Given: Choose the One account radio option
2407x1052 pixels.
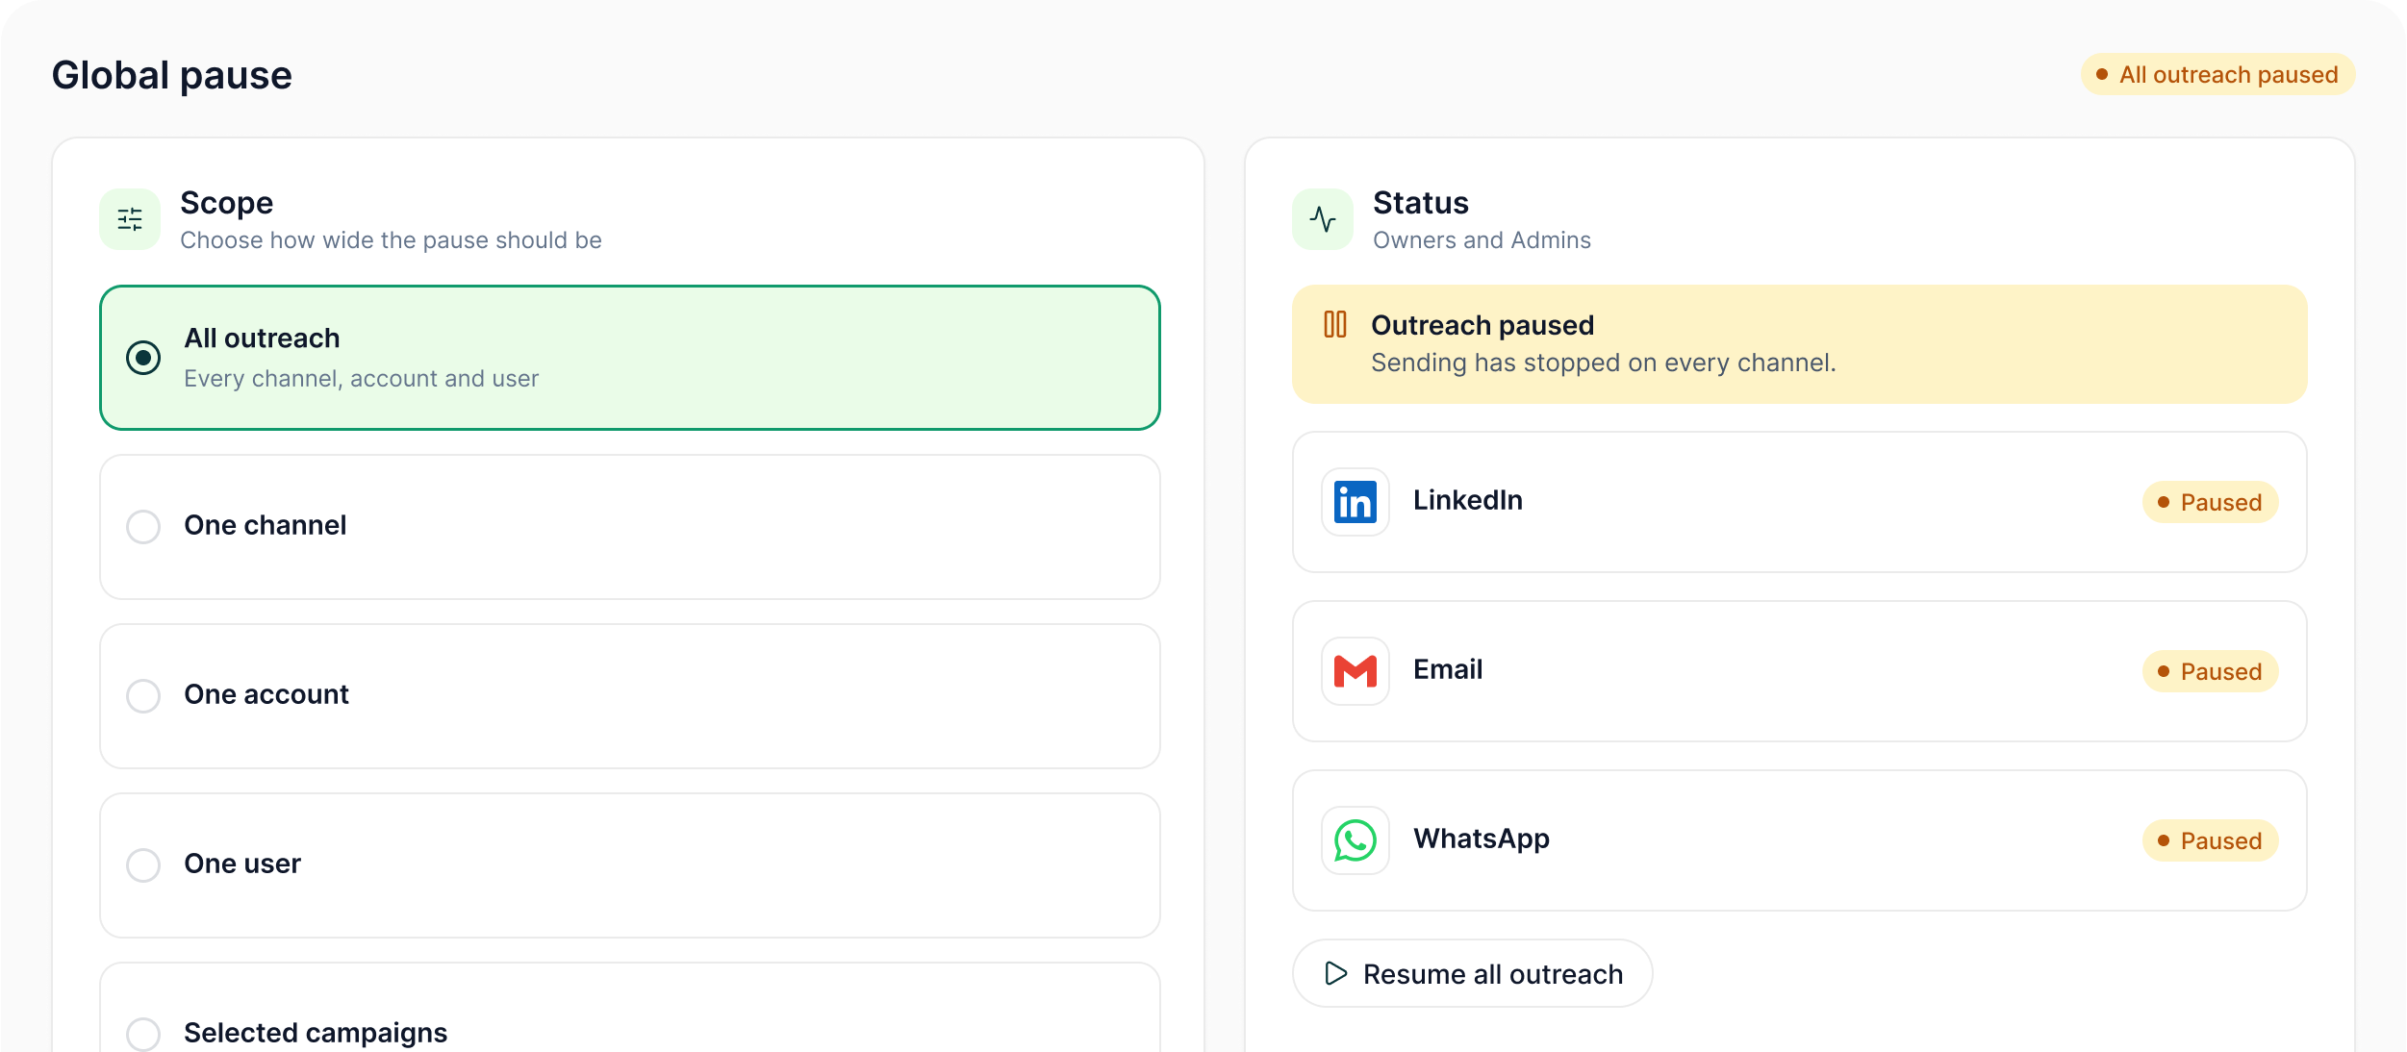Looking at the screenshot, I should [143, 695].
